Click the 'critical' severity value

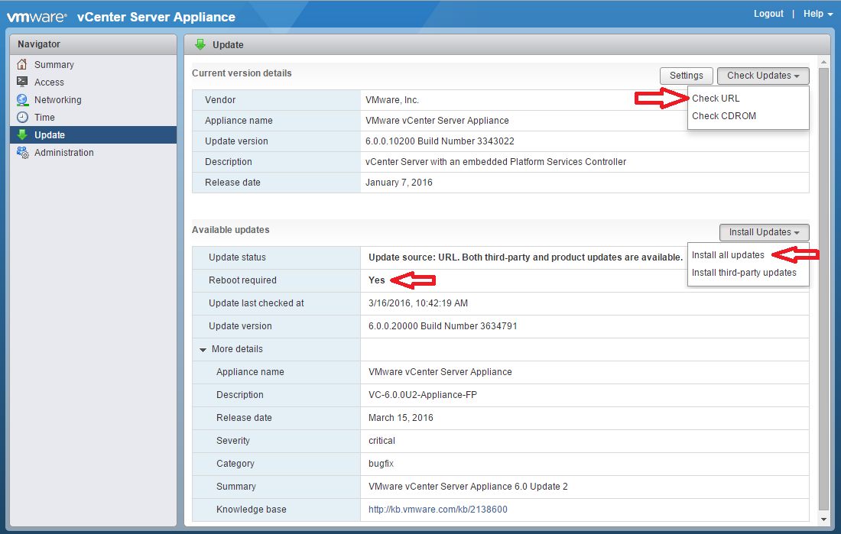tap(382, 441)
